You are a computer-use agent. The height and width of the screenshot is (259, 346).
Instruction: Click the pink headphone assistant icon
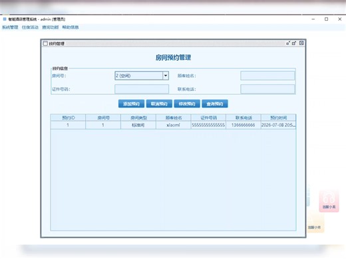click(x=329, y=201)
